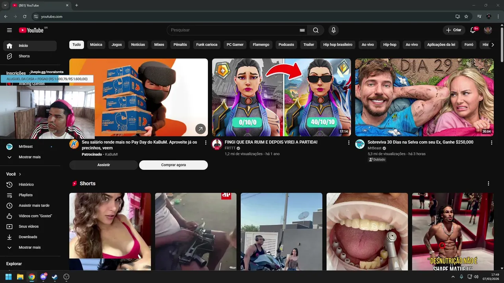This screenshot has height=283, width=504.
Task: Click the YouTube search input field
Action: [234, 30]
